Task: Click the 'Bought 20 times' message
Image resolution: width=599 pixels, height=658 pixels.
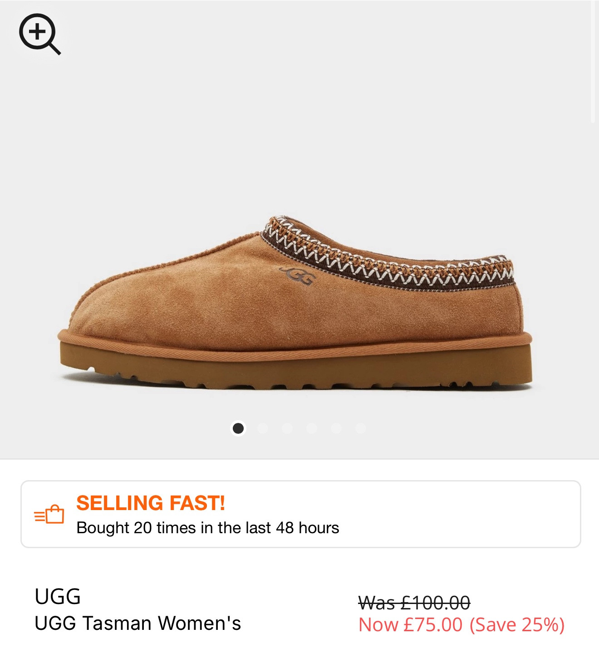Action: [x=207, y=528]
